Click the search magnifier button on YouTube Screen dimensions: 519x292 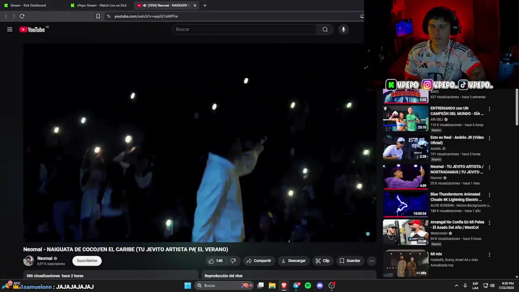pos(325,29)
